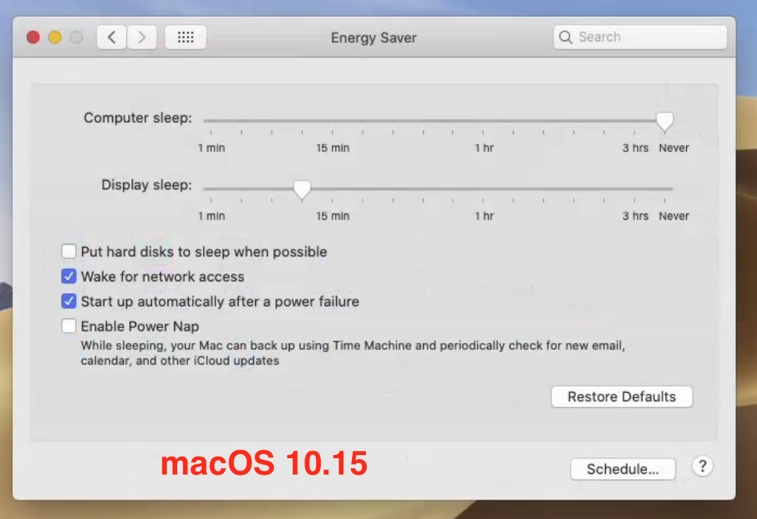757x519 pixels.
Task: Click the Power Nap description text
Action: coord(353,353)
